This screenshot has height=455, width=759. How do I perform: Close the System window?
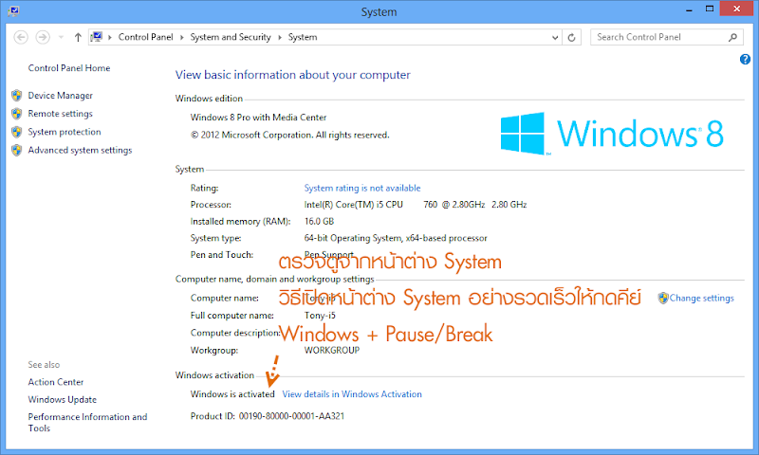click(x=736, y=9)
